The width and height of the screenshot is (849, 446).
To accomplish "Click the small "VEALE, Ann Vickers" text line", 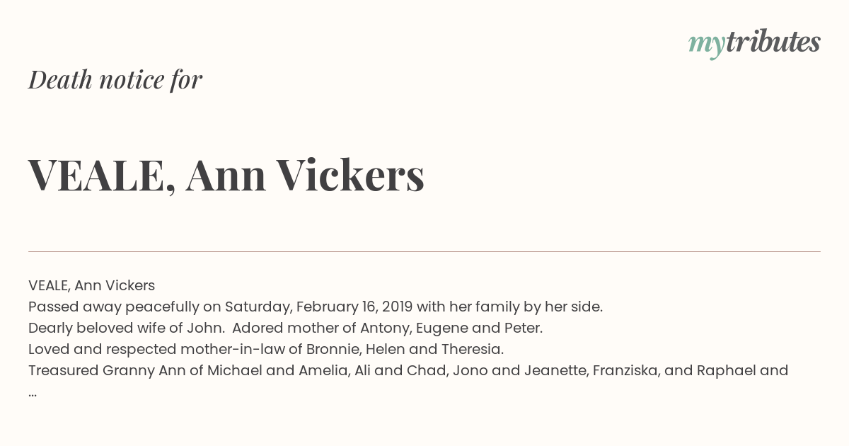I will point(91,285).
